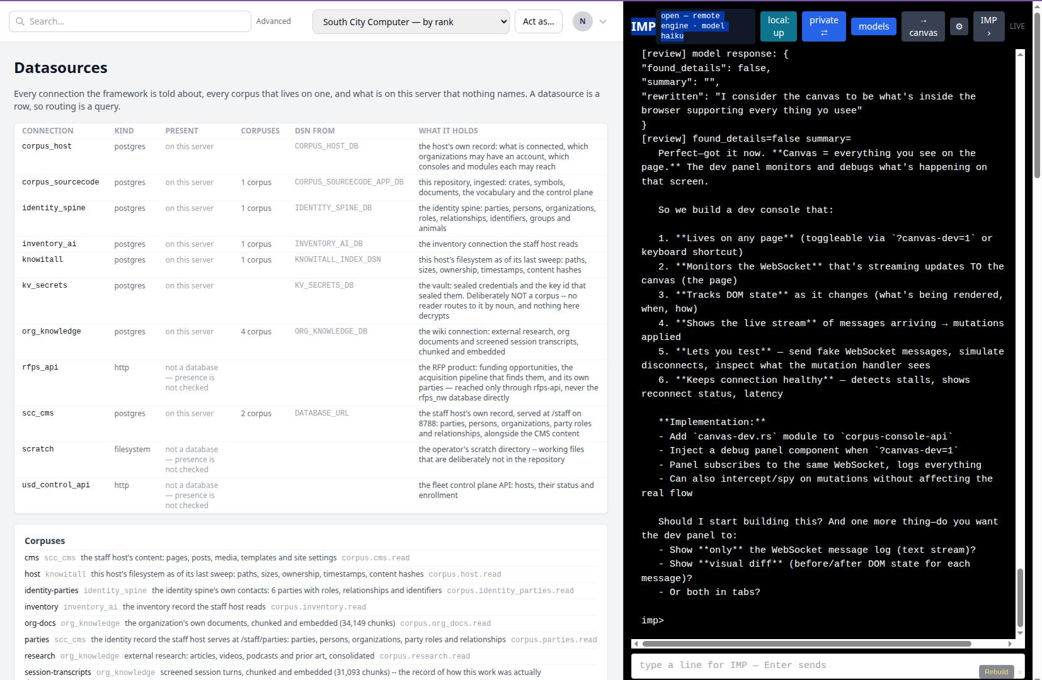The image size is (1042, 680).
Task: Switch to the canvas view
Action: coord(923,26)
